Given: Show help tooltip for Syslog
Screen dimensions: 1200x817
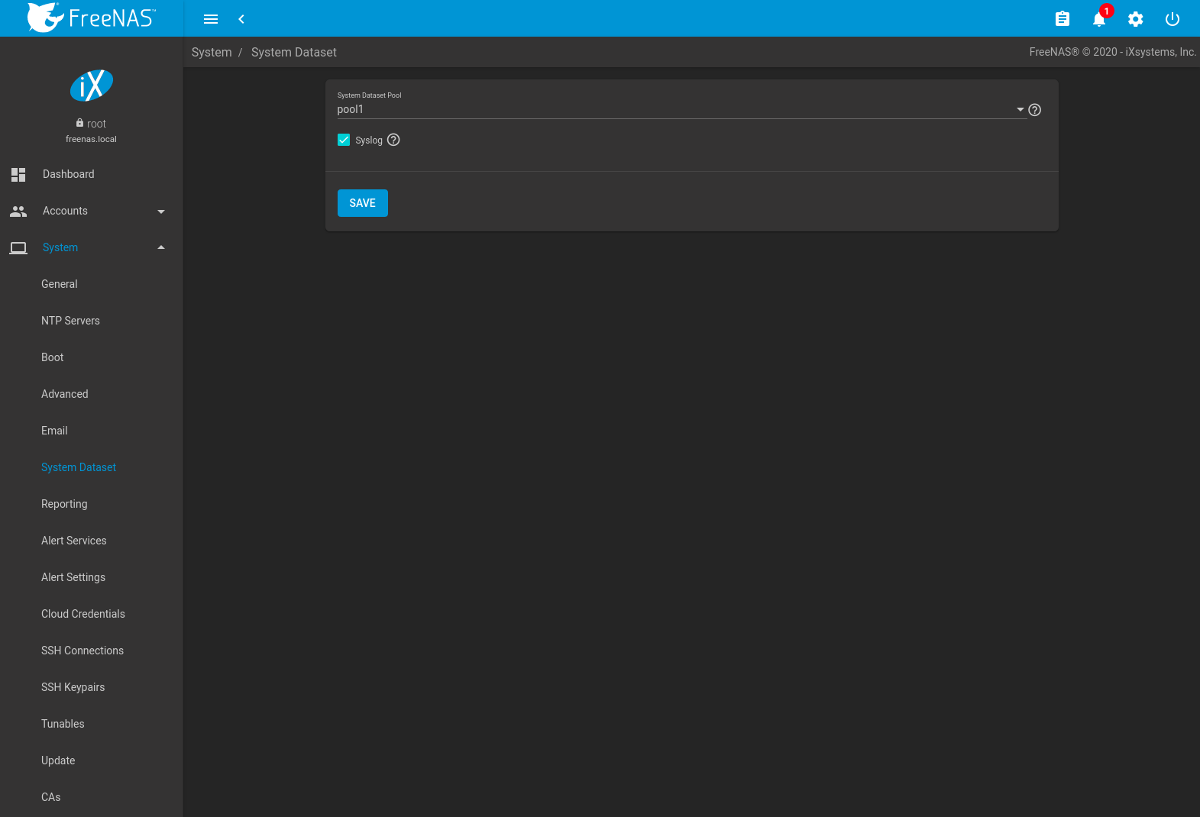Looking at the screenshot, I should 393,140.
